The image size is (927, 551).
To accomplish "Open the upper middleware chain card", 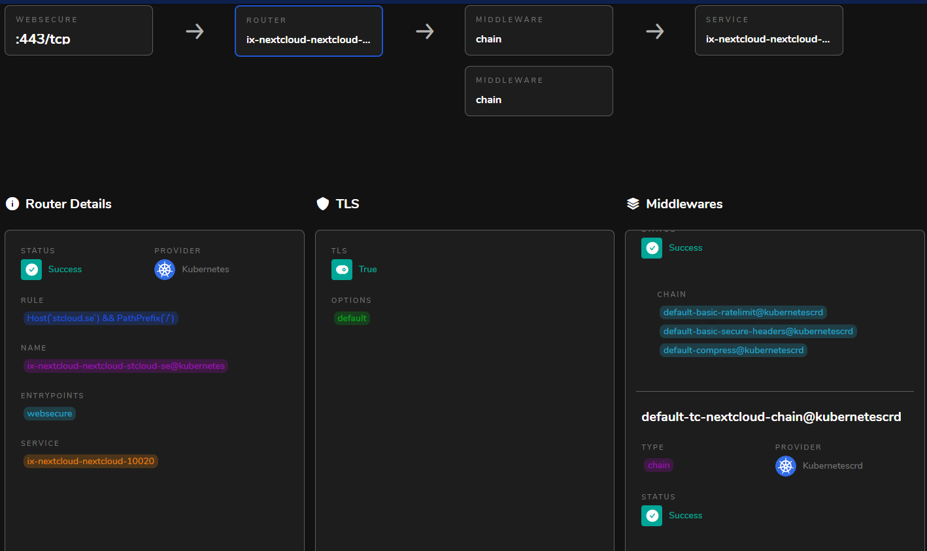I will [539, 30].
